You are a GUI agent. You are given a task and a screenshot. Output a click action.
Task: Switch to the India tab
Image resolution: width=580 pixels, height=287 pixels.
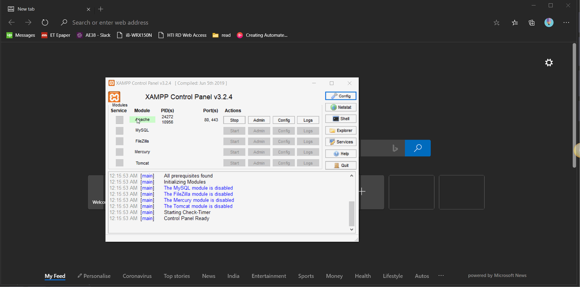pos(233,276)
